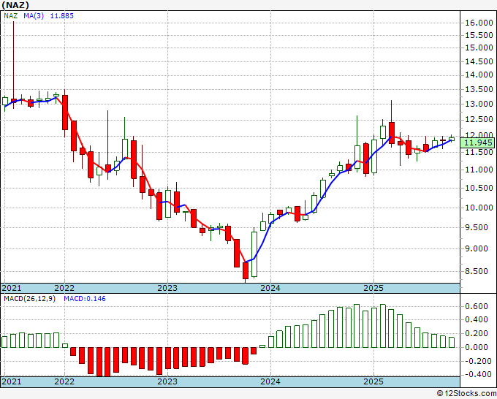The height and width of the screenshot is (399, 497).
Task: Click the 15.000 price axis label
Action: click(479, 47)
